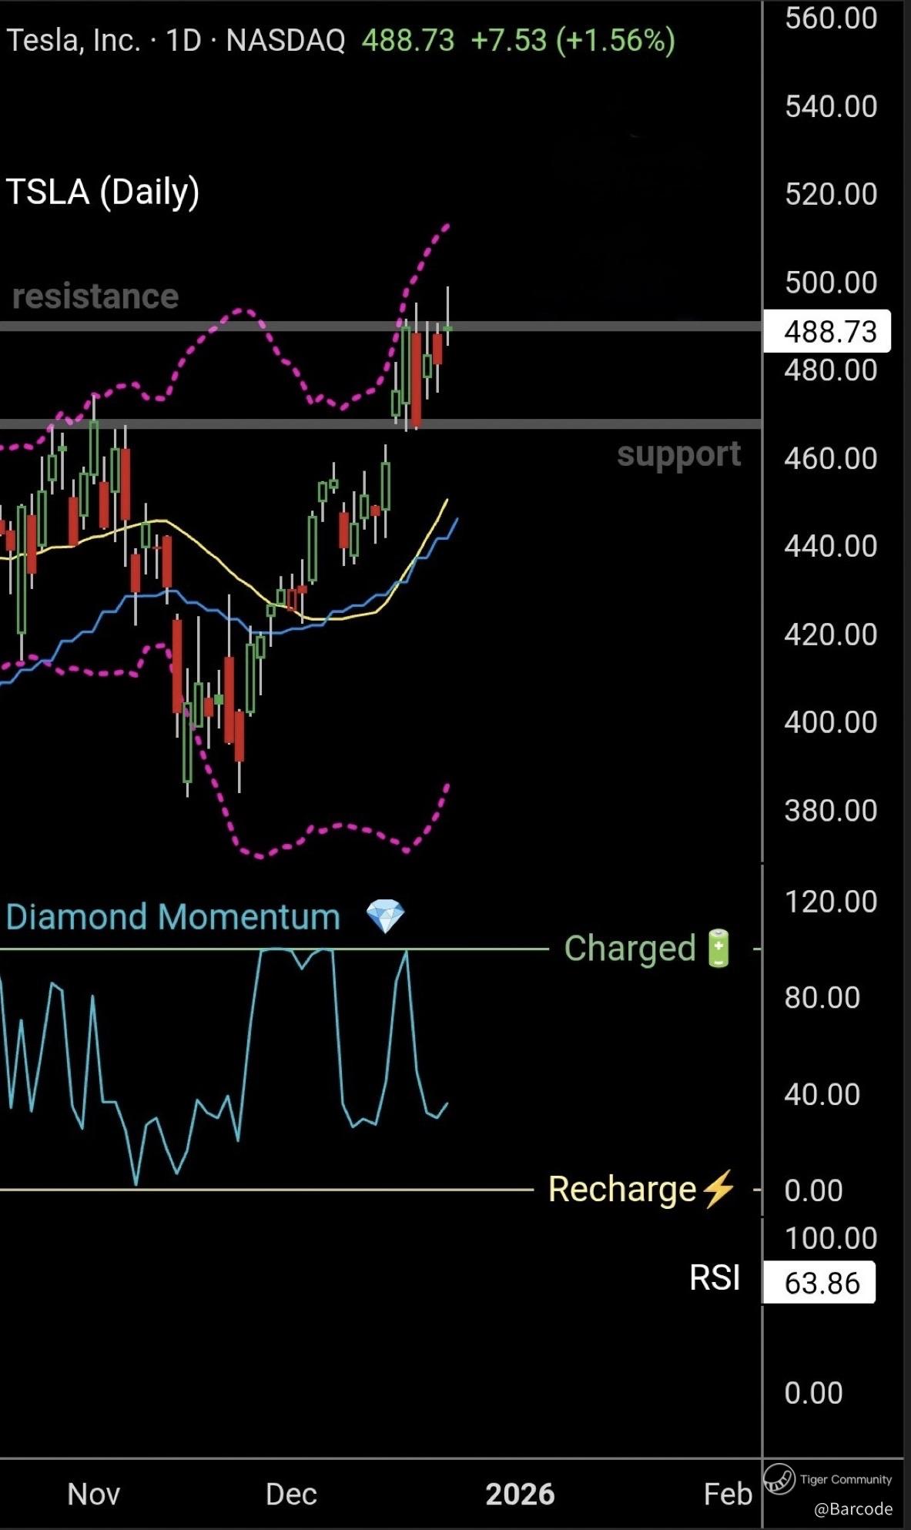Click the 460.00 price axis label
This screenshot has width=911, height=1530.
(x=831, y=459)
